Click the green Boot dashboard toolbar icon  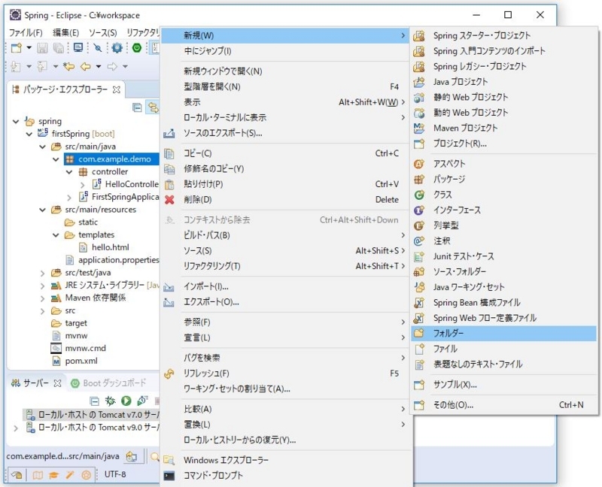point(137,48)
